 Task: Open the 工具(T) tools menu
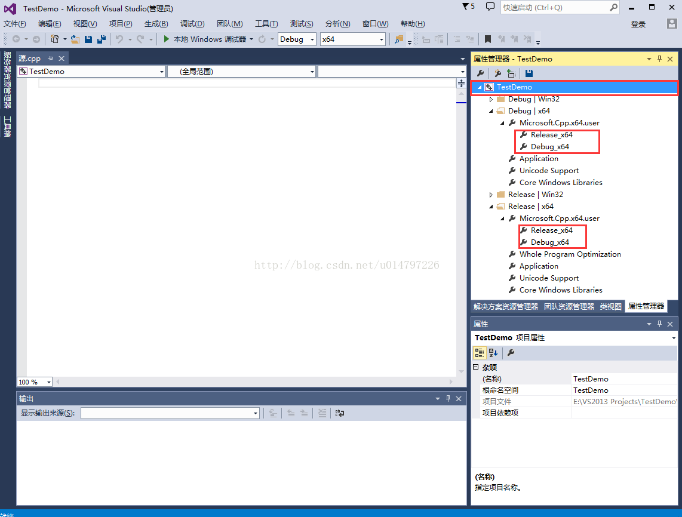coord(266,24)
